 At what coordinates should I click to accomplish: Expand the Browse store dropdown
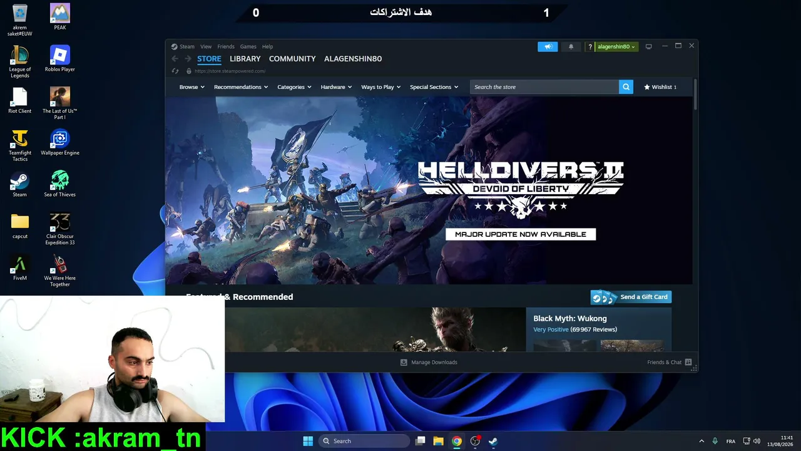[192, 87]
